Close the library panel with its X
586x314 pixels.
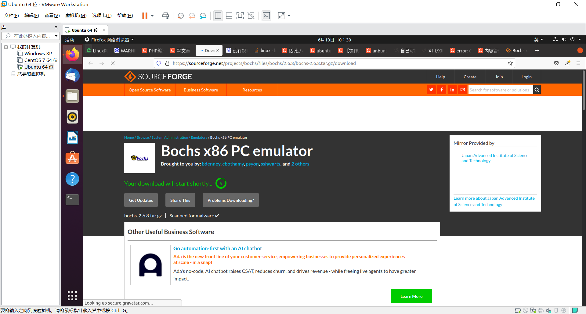click(56, 27)
